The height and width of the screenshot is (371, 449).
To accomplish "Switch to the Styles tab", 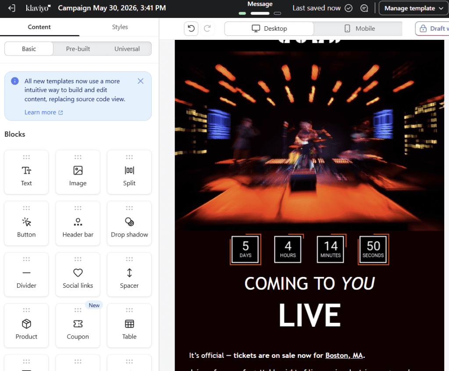I will pyautogui.click(x=120, y=27).
